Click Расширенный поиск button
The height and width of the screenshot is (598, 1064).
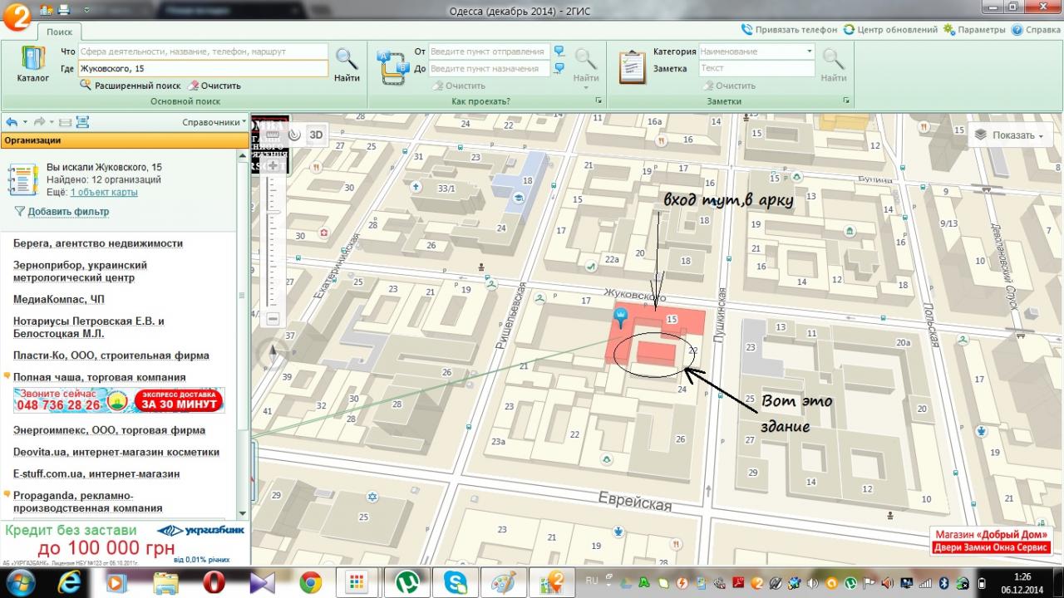[x=131, y=86]
